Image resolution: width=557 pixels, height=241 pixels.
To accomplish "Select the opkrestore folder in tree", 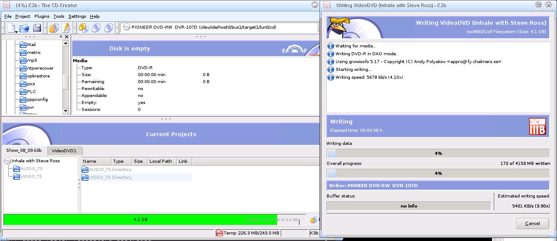I will pyautogui.click(x=38, y=76).
